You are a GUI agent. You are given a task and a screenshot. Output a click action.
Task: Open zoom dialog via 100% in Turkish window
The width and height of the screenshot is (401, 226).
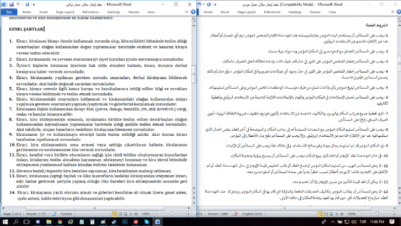pos(146,214)
